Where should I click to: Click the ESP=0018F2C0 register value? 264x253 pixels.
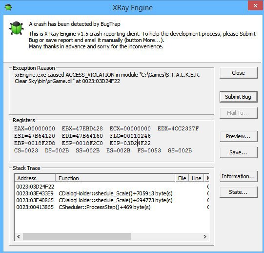(82, 143)
